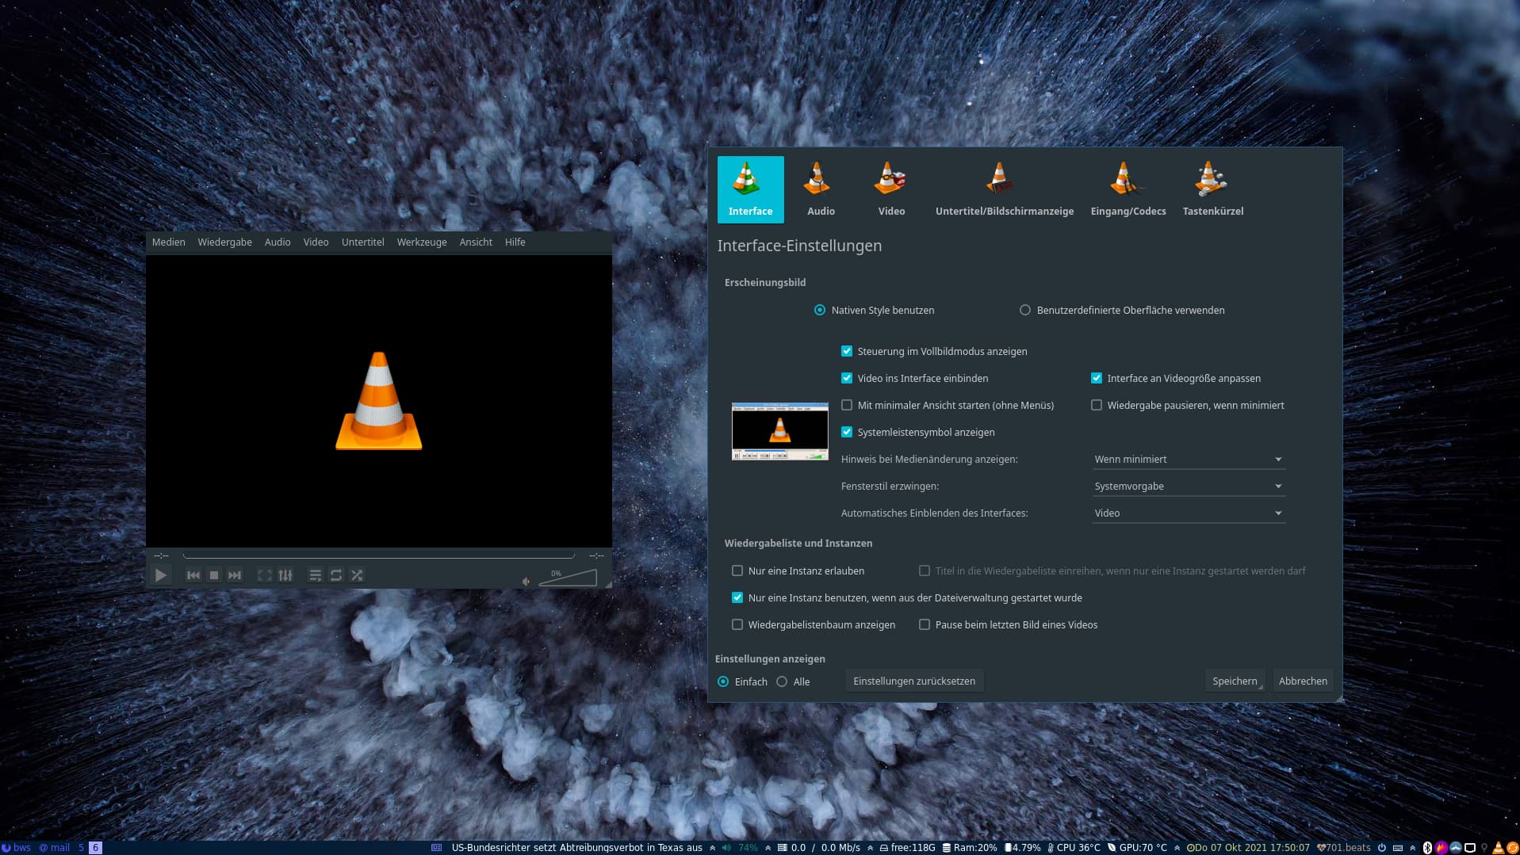The height and width of the screenshot is (855, 1520).
Task: Open Eingang/Codecs preferences category
Action: click(x=1128, y=189)
